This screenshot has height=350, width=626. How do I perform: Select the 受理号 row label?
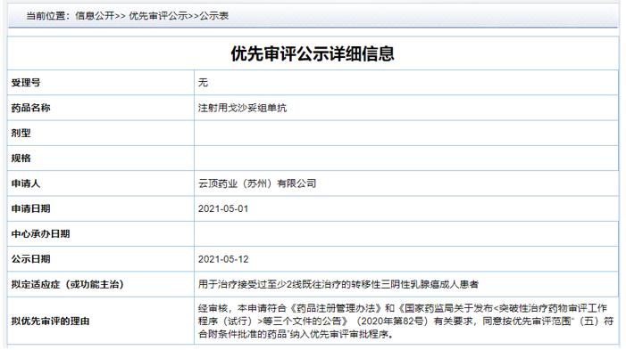(x=26, y=83)
